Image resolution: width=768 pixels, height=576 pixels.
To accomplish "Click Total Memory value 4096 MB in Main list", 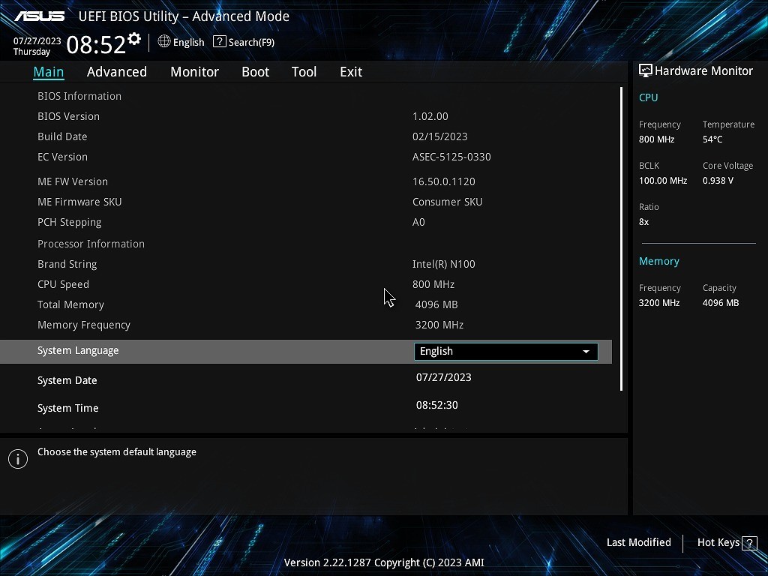I will point(436,304).
